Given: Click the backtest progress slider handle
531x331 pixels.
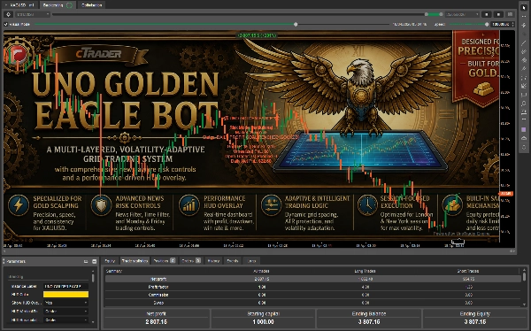Looking at the screenshot, I should coord(296,25).
